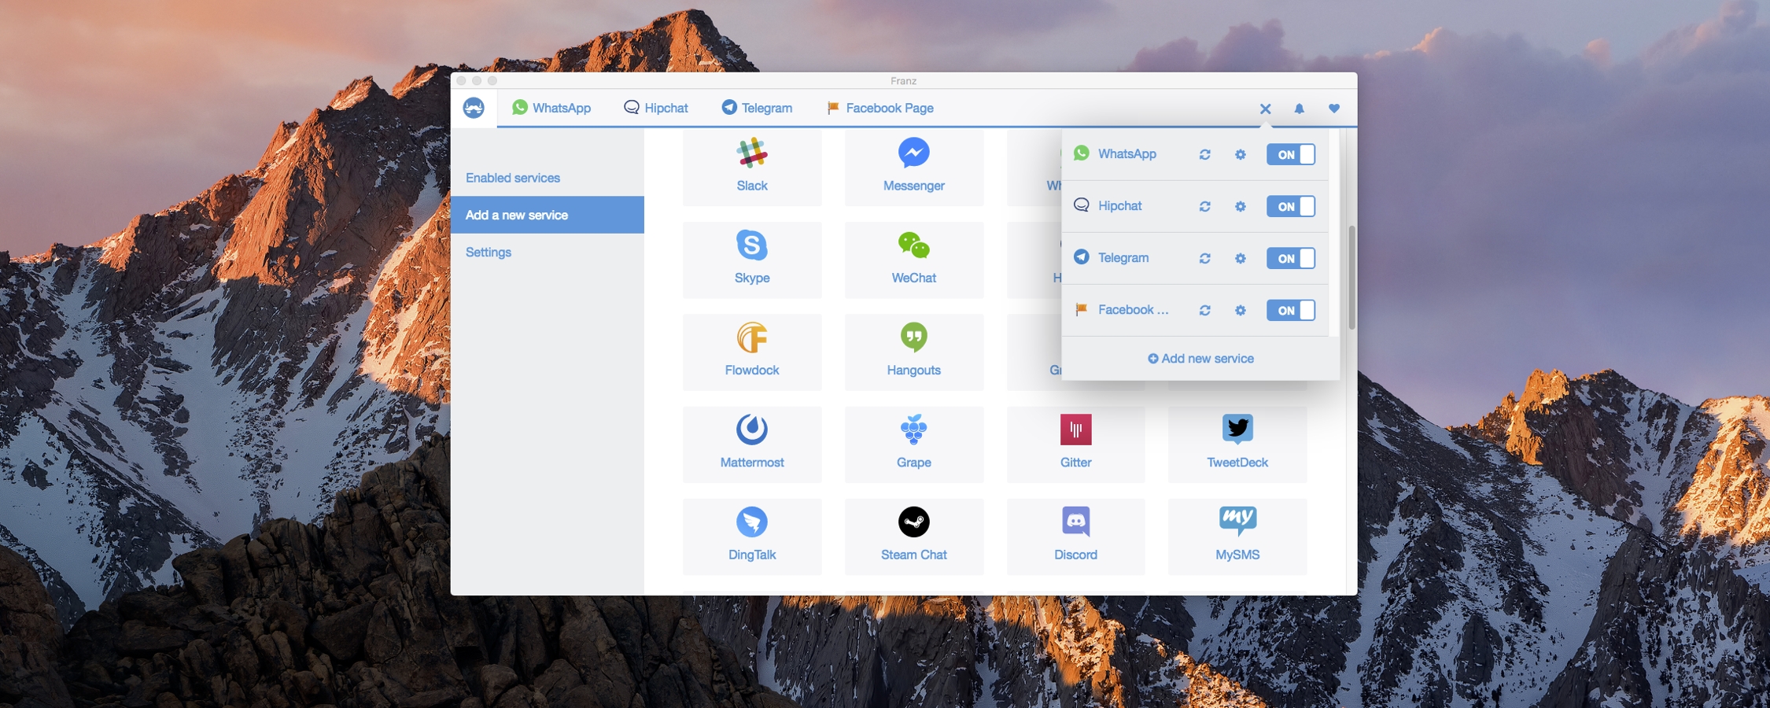Image resolution: width=1770 pixels, height=708 pixels.
Task: Switch to the Facebook Page tab
Action: pos(880,108)
